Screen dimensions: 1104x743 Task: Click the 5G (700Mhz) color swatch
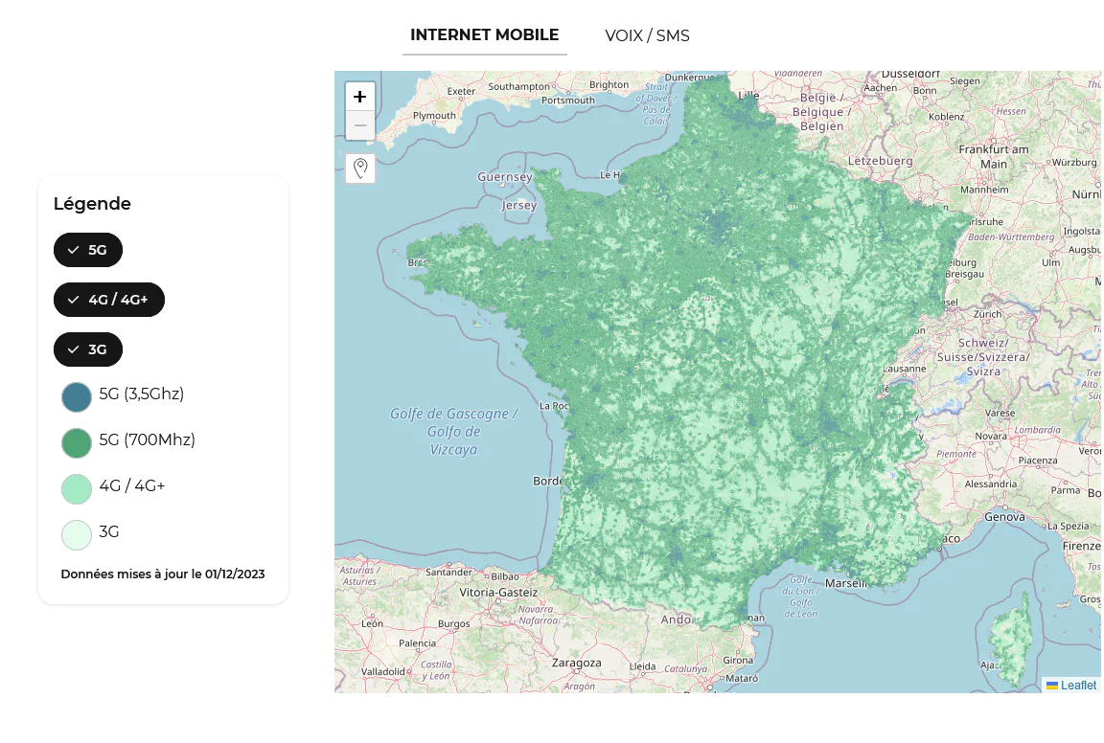tap(77, 443)
